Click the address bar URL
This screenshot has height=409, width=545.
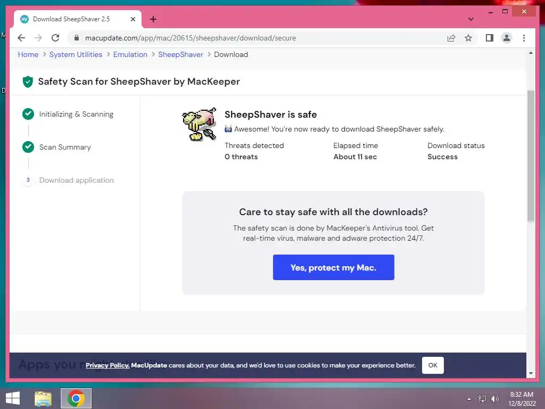pyautogui.click(x=191, y=38)
